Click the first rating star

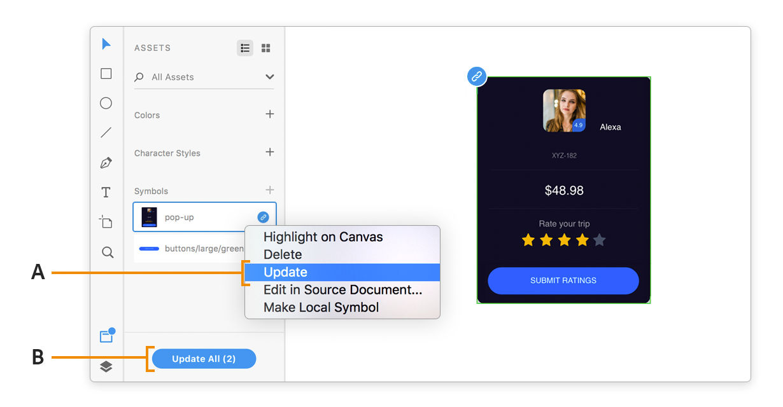tap(528, 240)
